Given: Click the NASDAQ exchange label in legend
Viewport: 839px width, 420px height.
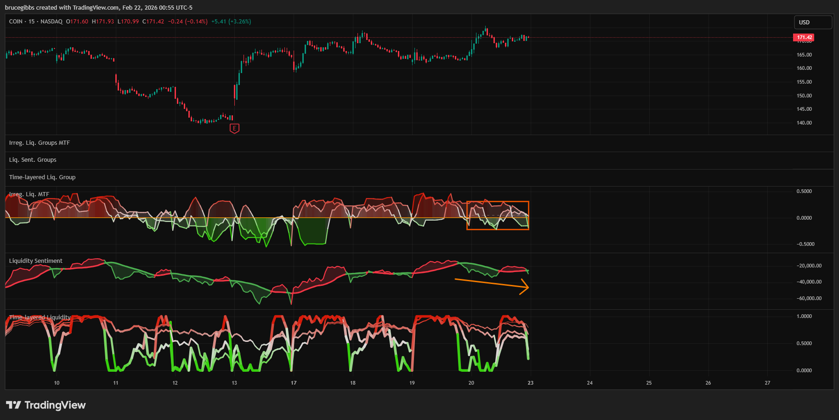Looking at the screenshot, I should click(51, 22).
